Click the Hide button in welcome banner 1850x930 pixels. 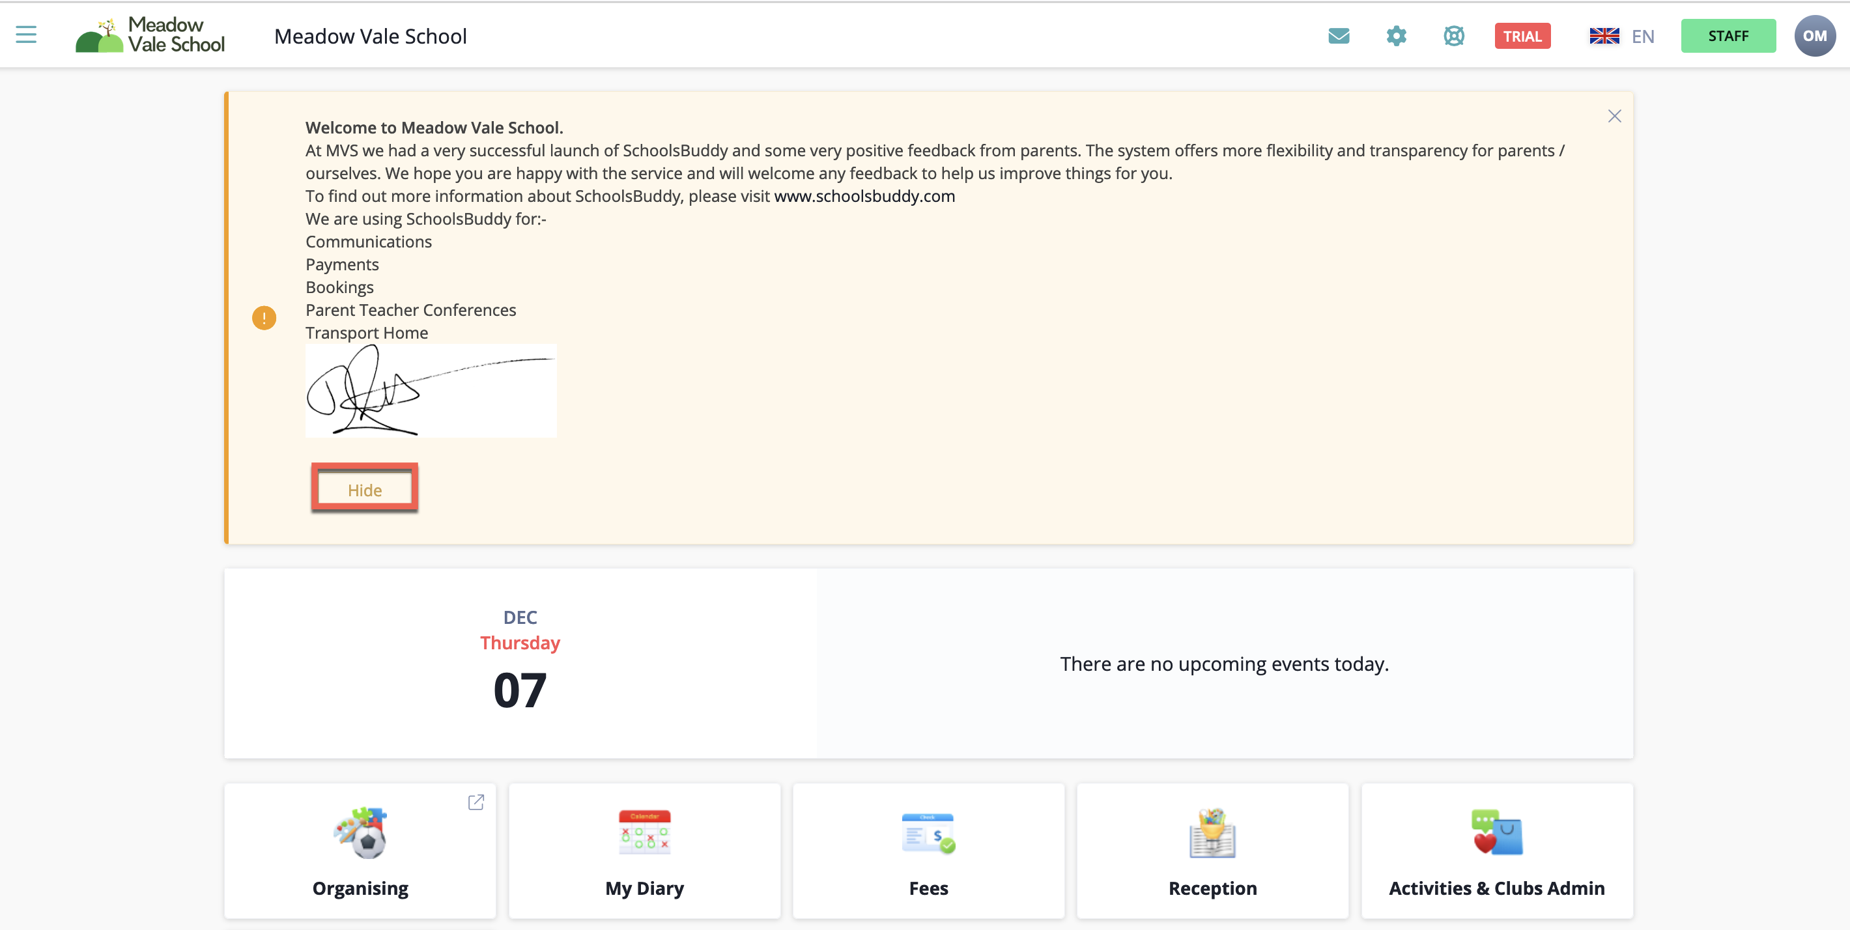pos(365,489)
